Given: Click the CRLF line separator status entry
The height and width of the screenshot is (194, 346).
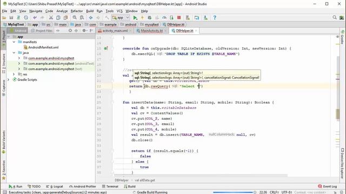Looking at the screenshot, I should click(274, 192).
